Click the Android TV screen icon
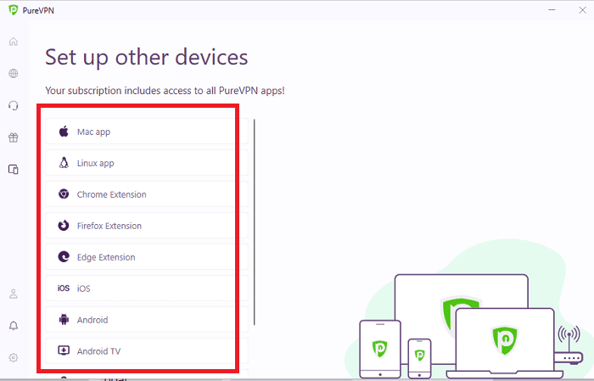Viewport: 594px width, 381px height. click(64, 350)
